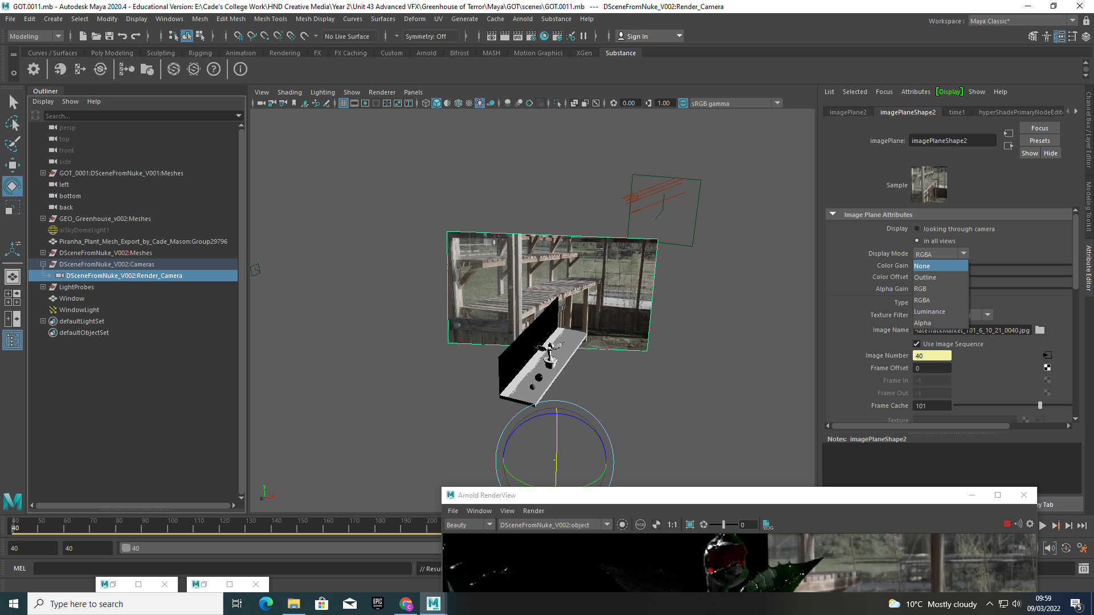Open the Beauty AOV dropdown
Screen dimensions: 1094x615
(x=470, y=525)
